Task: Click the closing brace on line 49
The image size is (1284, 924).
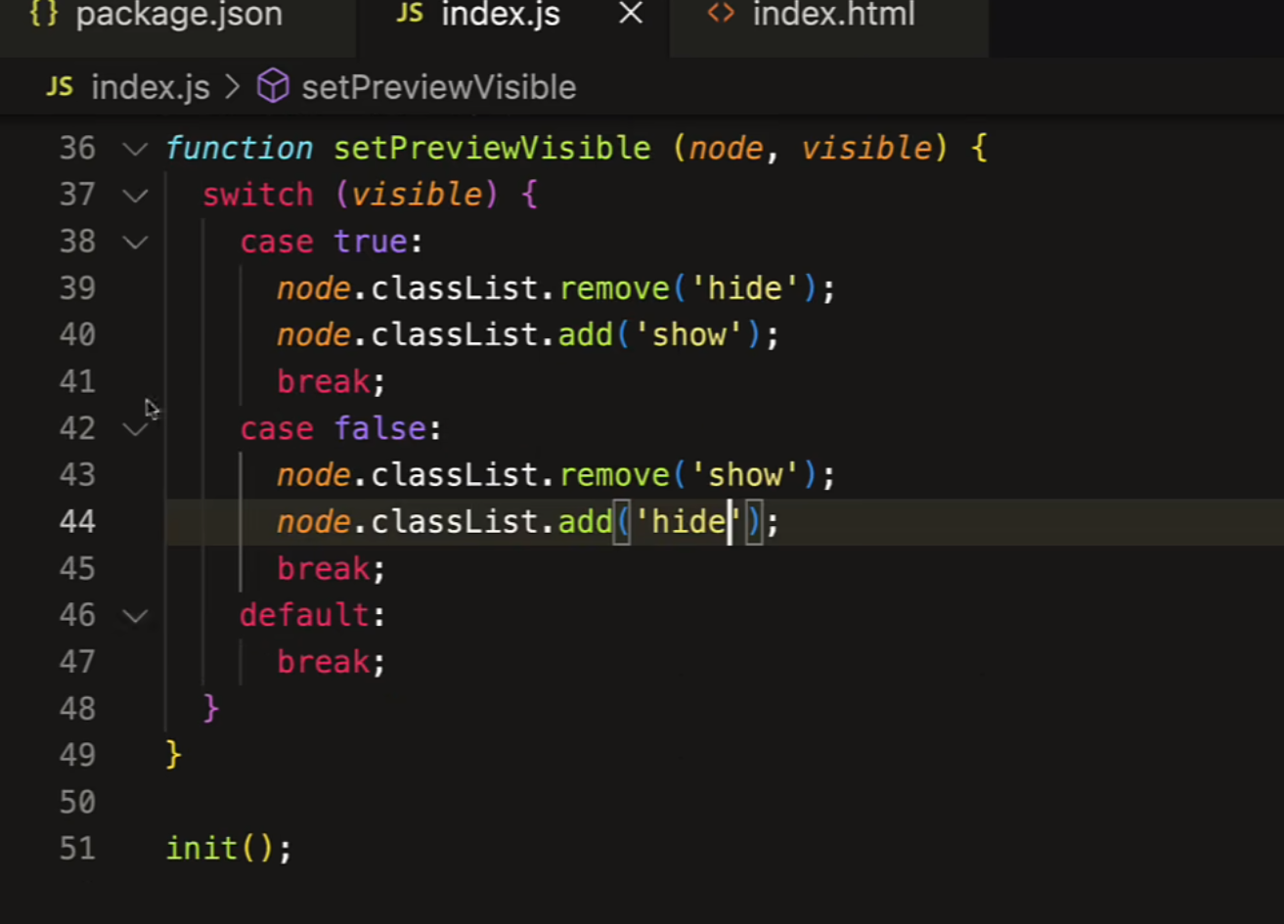Action: click(x=174, y=755)
